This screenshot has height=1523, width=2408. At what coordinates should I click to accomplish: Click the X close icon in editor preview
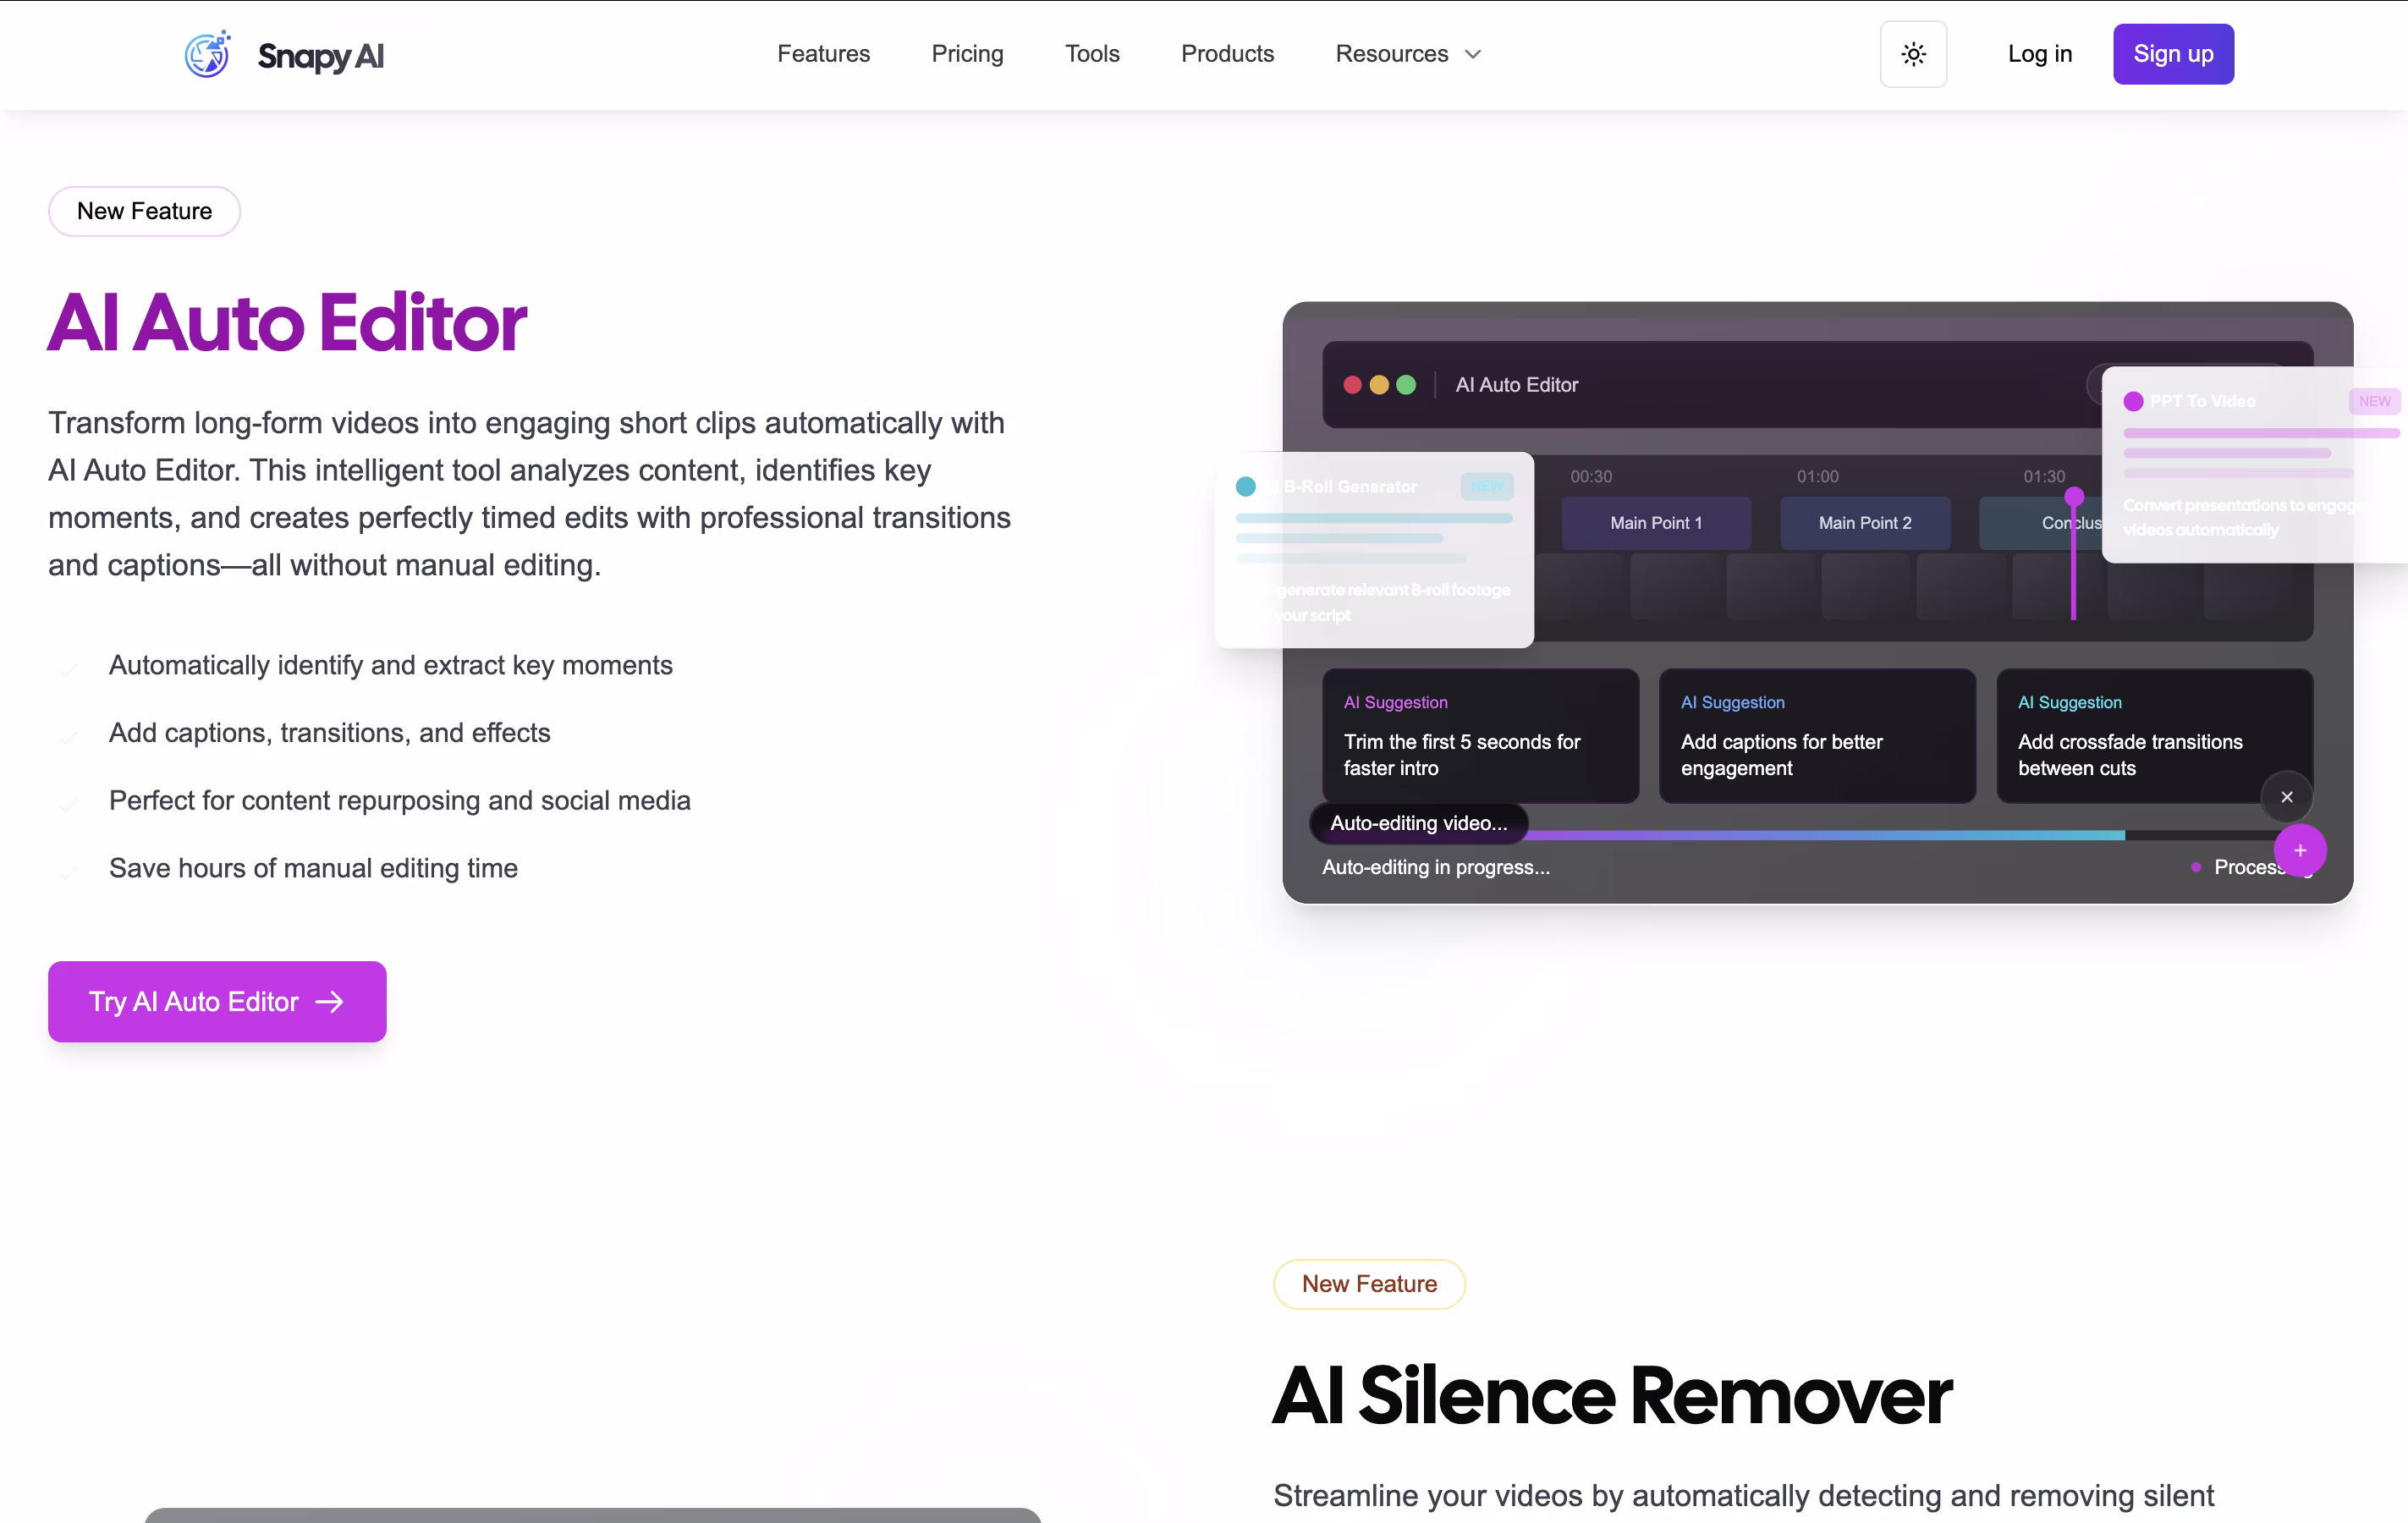pos(2286,797)
